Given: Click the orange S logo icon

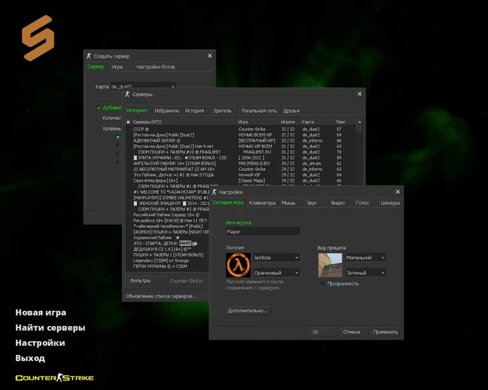Looking at the screenshot, I should (38, 38).
